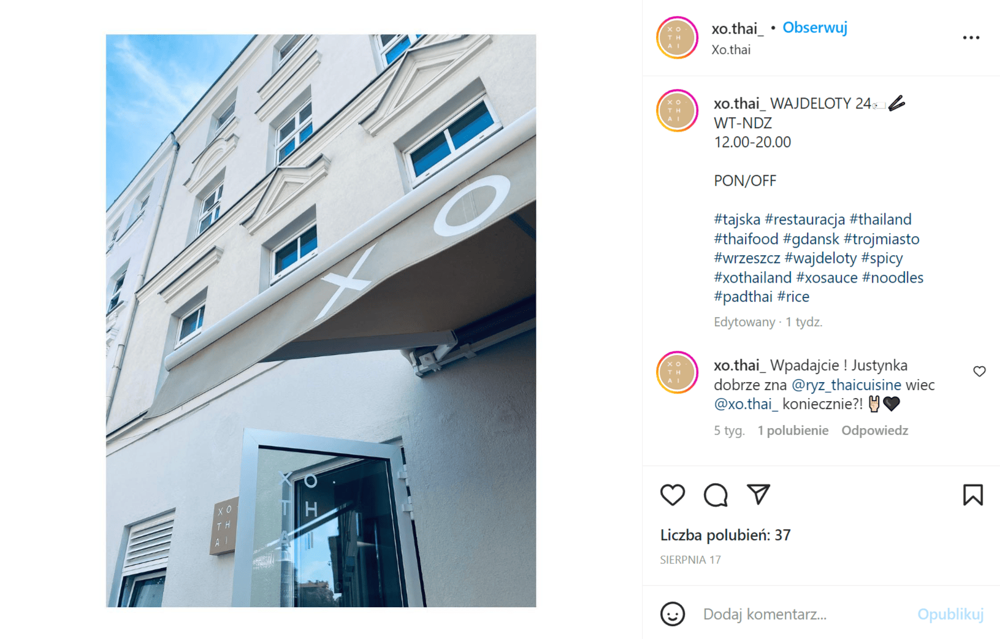Share the post with the paper plane icon

758,494
